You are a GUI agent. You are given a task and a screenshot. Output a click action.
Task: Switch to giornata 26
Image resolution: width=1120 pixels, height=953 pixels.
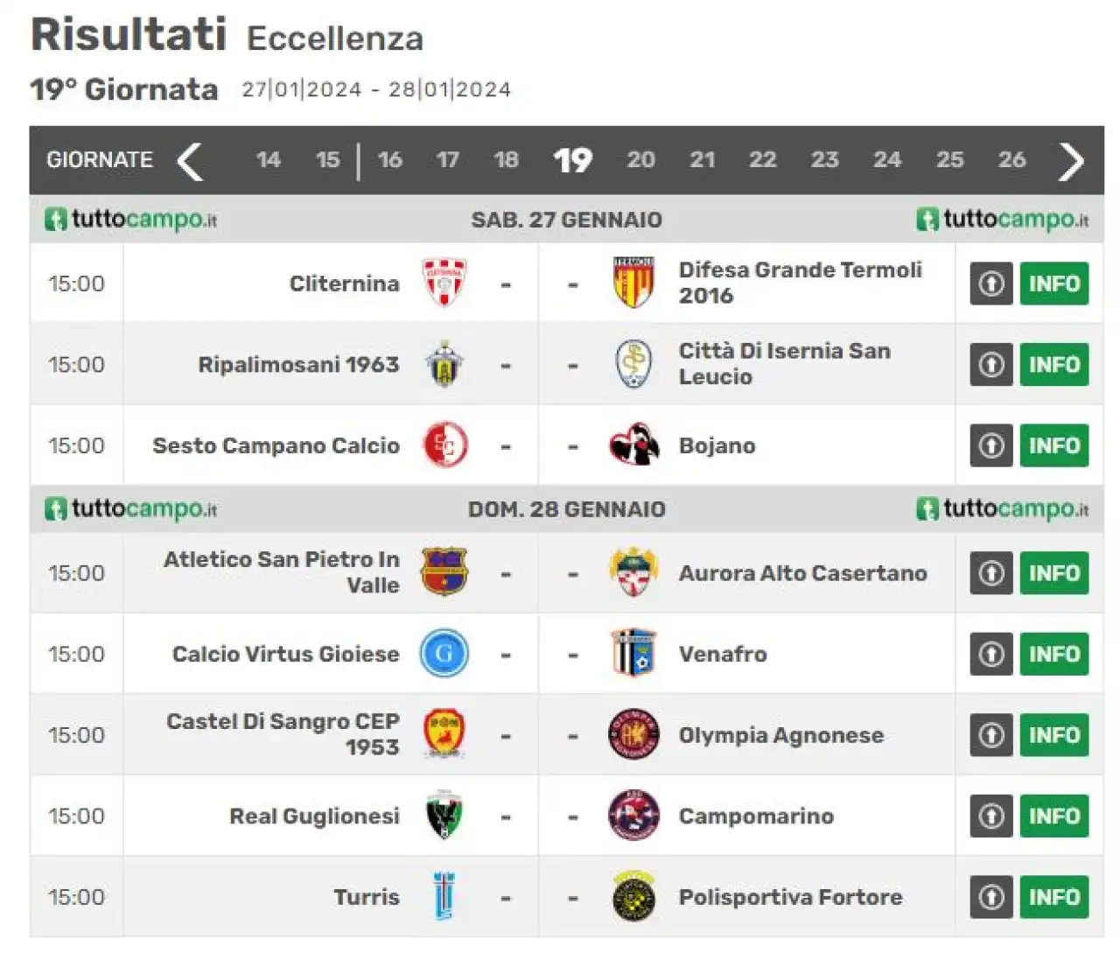tap(1011, 160)
